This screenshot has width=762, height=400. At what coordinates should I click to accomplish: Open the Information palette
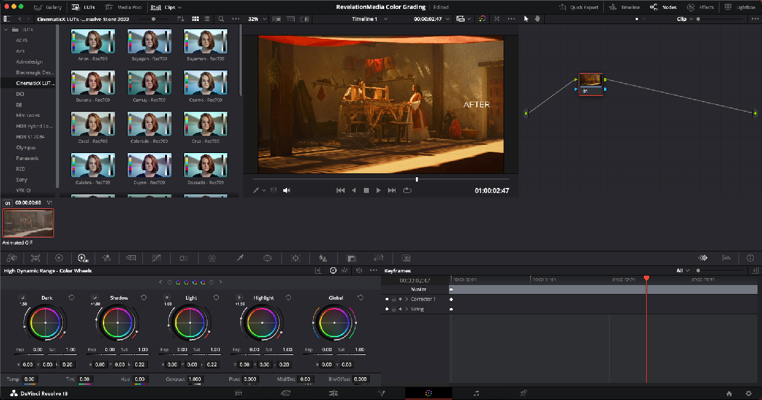pos(751,258)
